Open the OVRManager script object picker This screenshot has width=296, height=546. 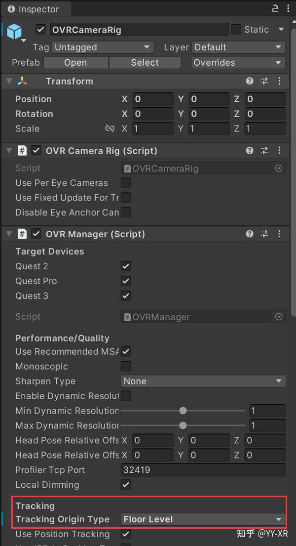click(279, 316)
